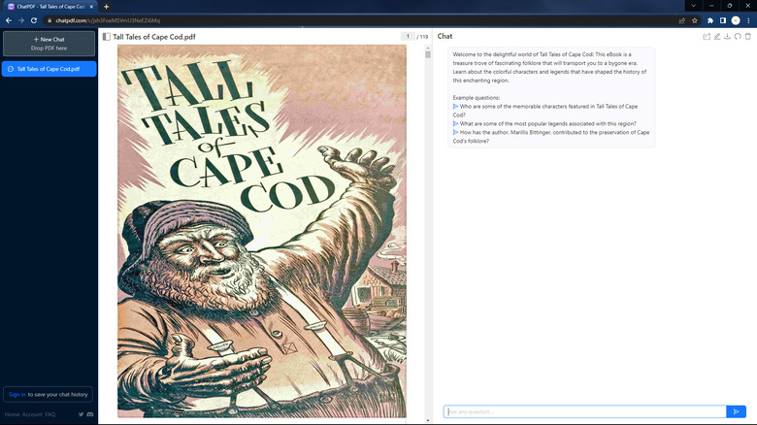Select the example question about Marillis Bittinger
This screenshot has height=425, width=757.
(551, 137)
